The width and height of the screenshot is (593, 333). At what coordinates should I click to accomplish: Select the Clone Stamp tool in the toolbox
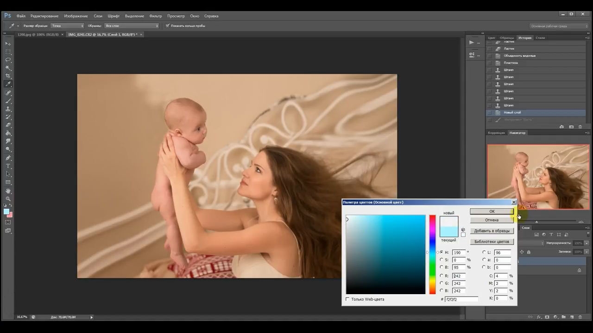(8, 109)
